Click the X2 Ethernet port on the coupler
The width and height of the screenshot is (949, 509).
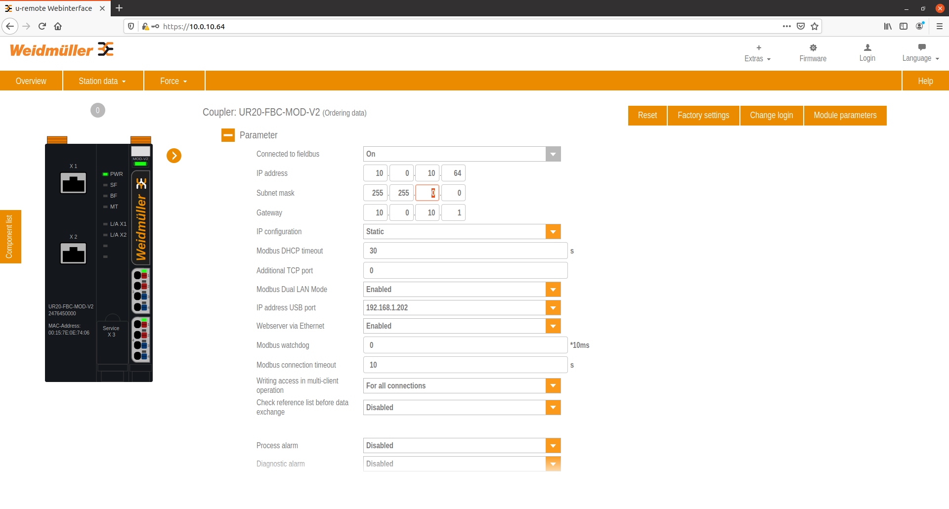pyautogui.click(x=73, y=254)
